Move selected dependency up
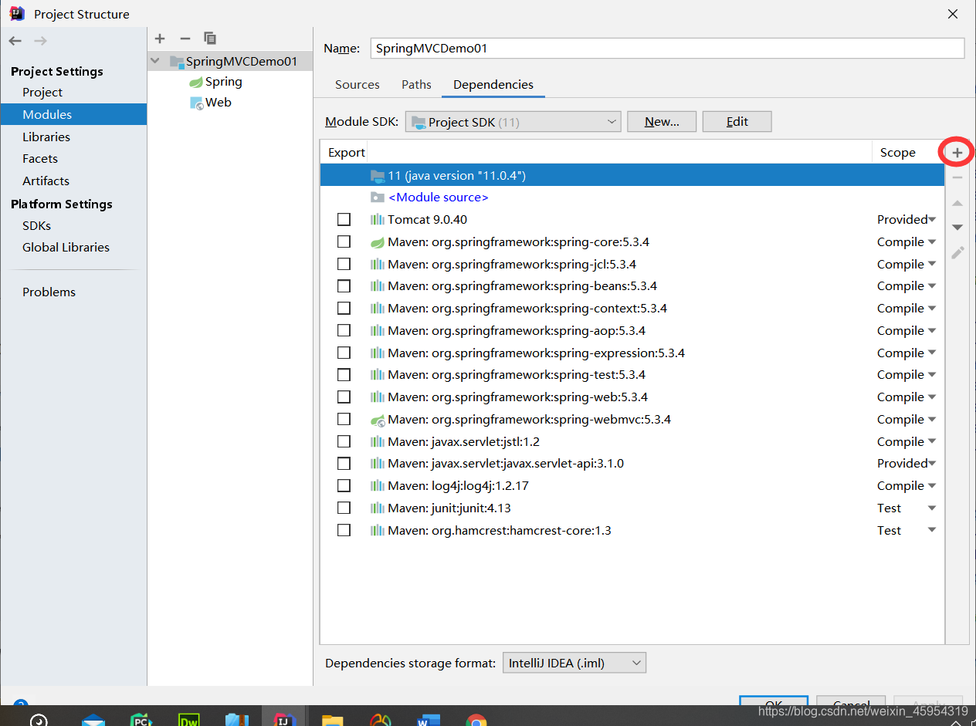The image size is (976, 726). click(x=957, y=203)
